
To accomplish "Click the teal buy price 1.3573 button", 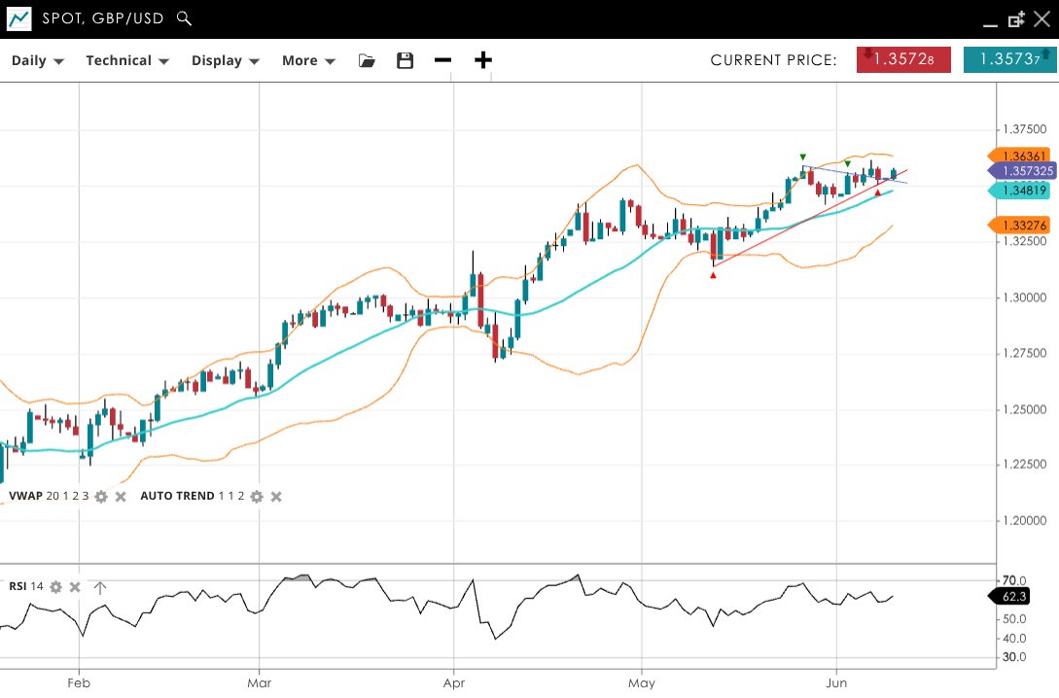I will (1010, 59).
